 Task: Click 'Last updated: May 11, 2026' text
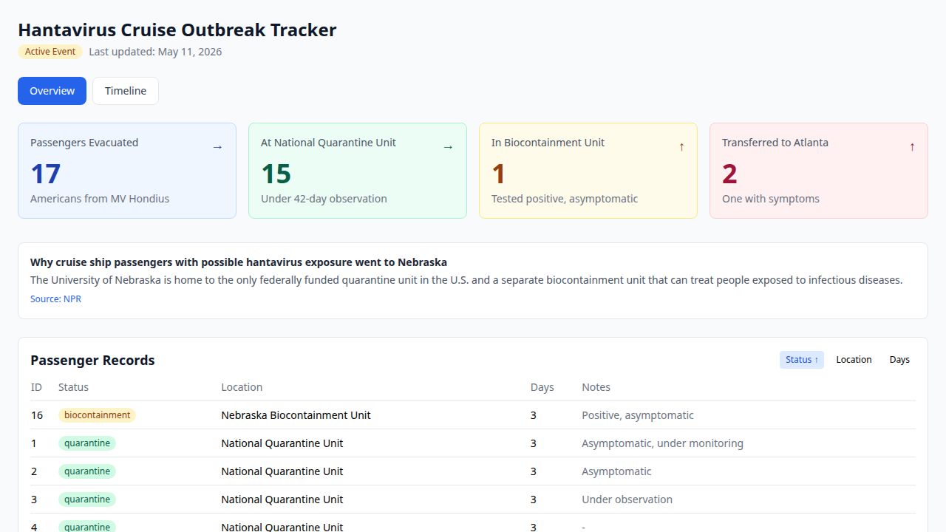pos(155,52)
